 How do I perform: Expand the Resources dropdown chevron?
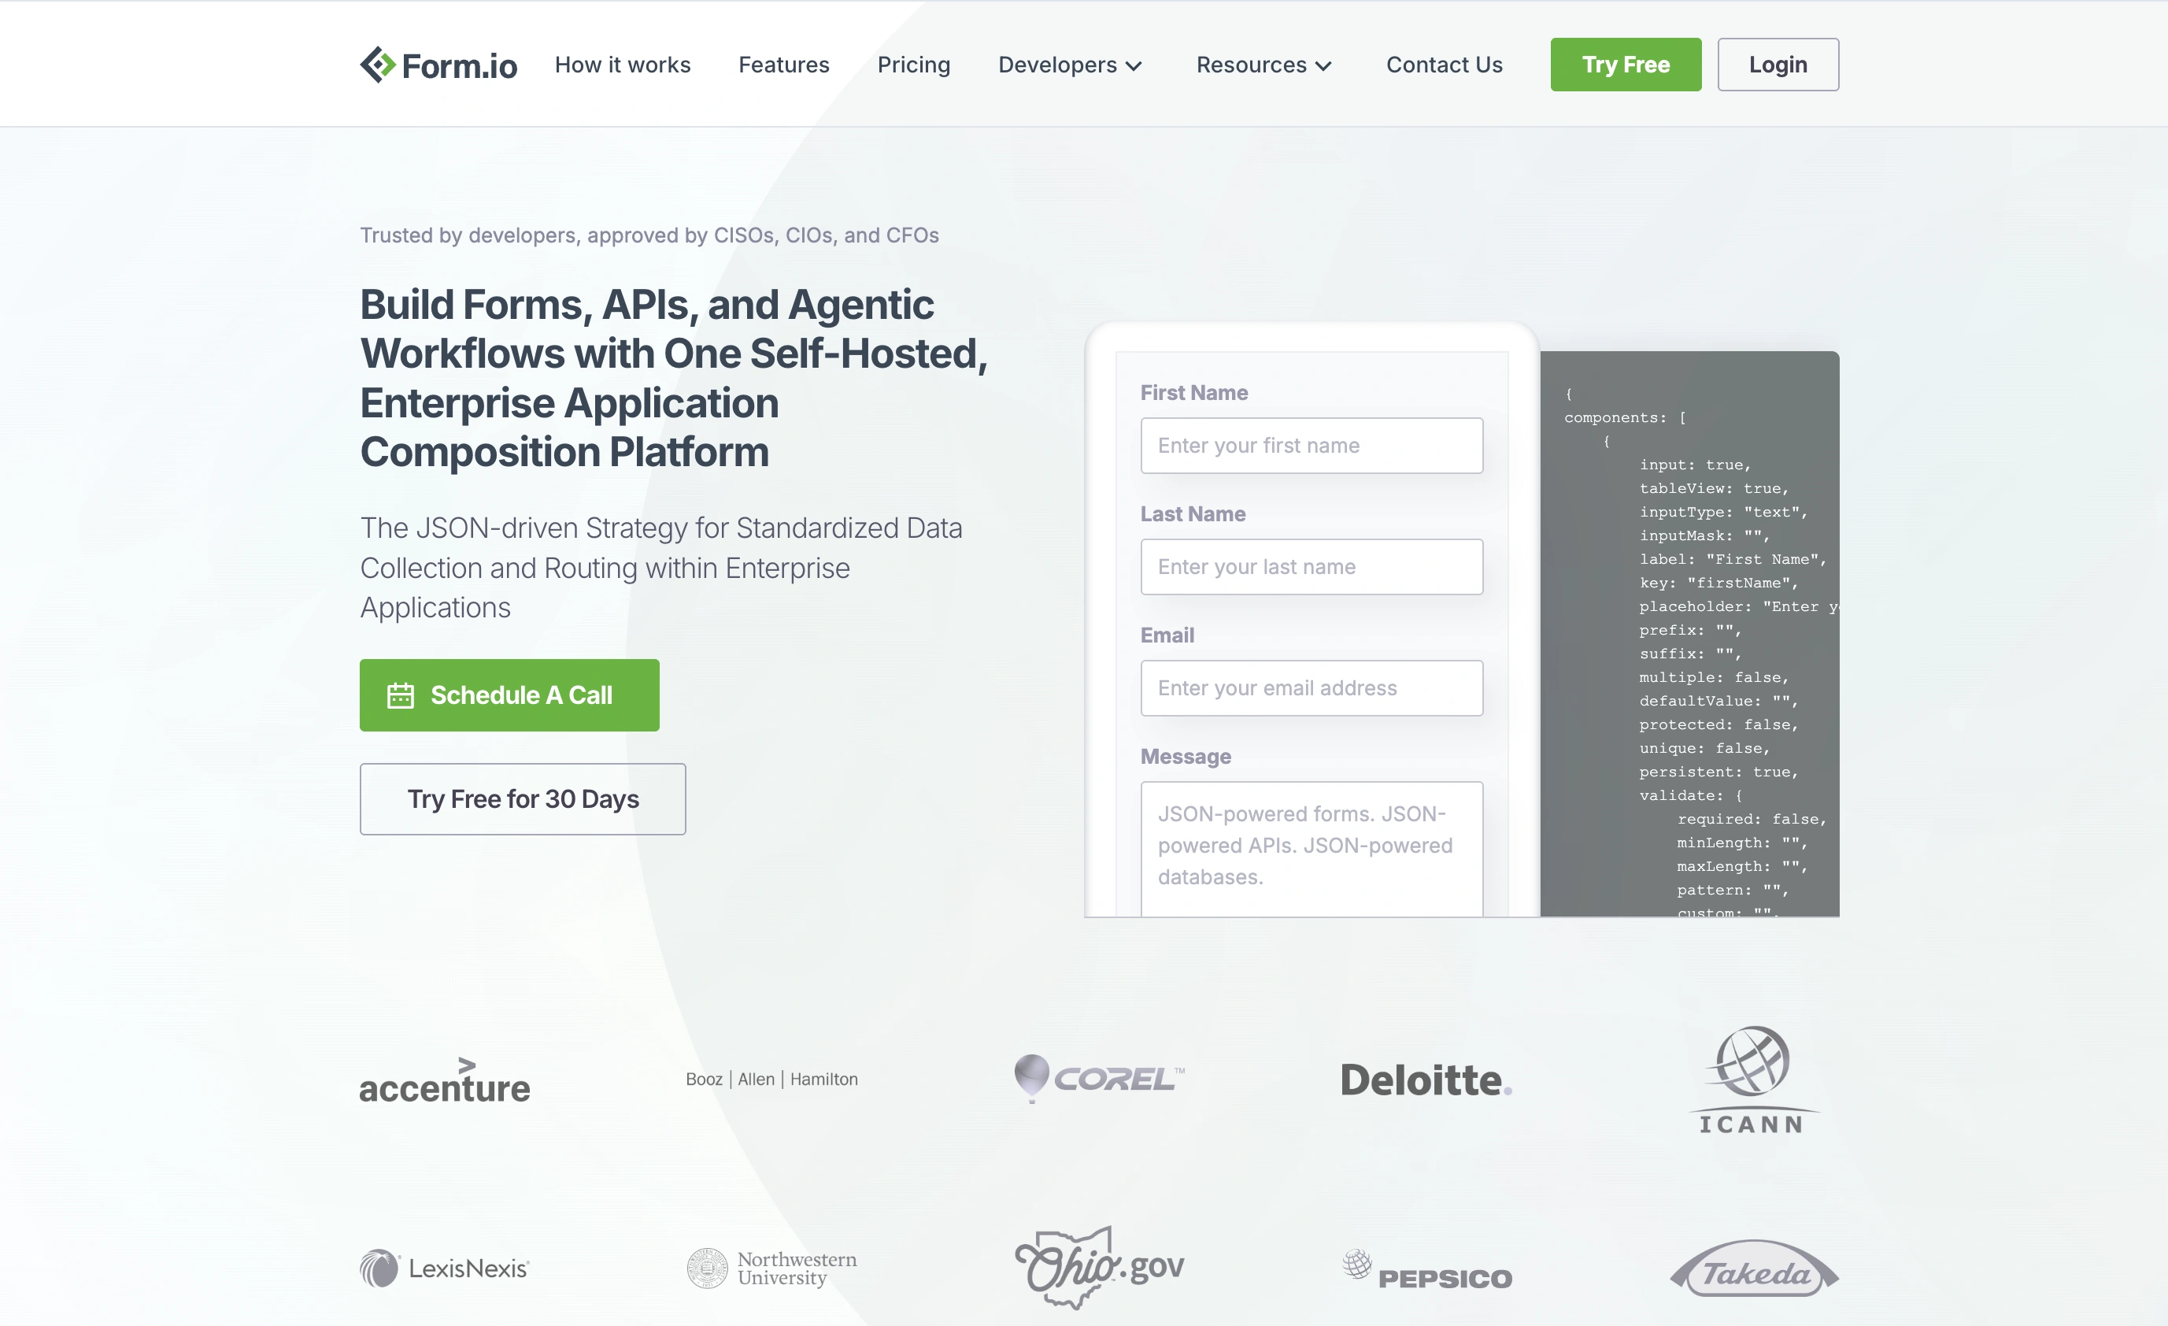coord(1323,66)
